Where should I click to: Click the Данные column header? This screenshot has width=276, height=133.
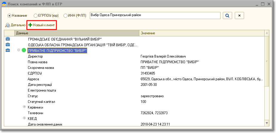(x=77, y=33)
